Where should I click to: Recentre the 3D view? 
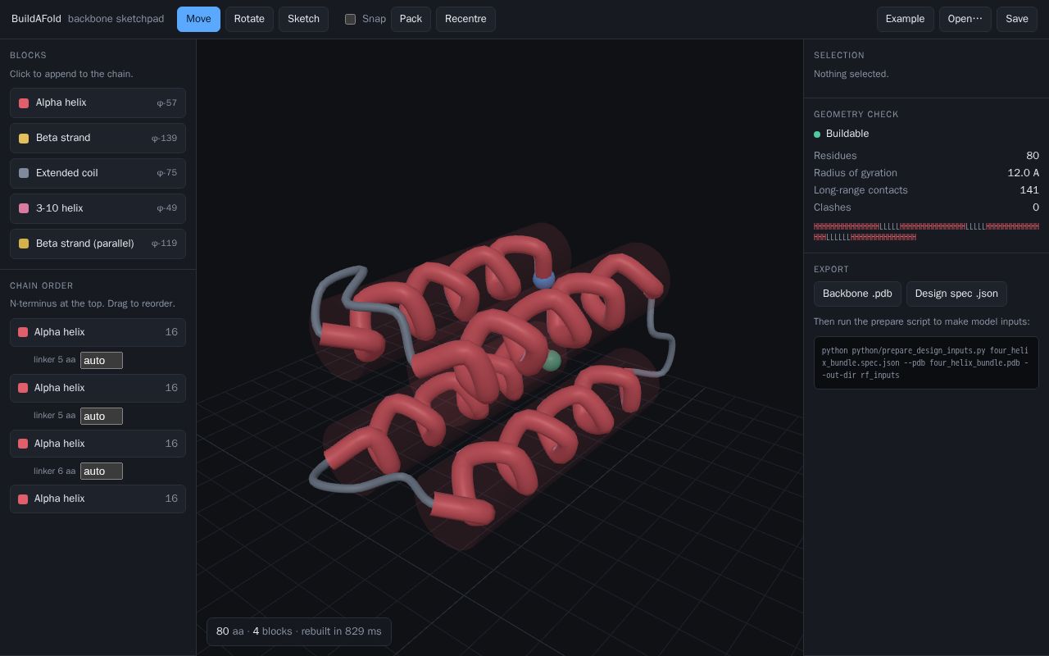tap(465, 19)
